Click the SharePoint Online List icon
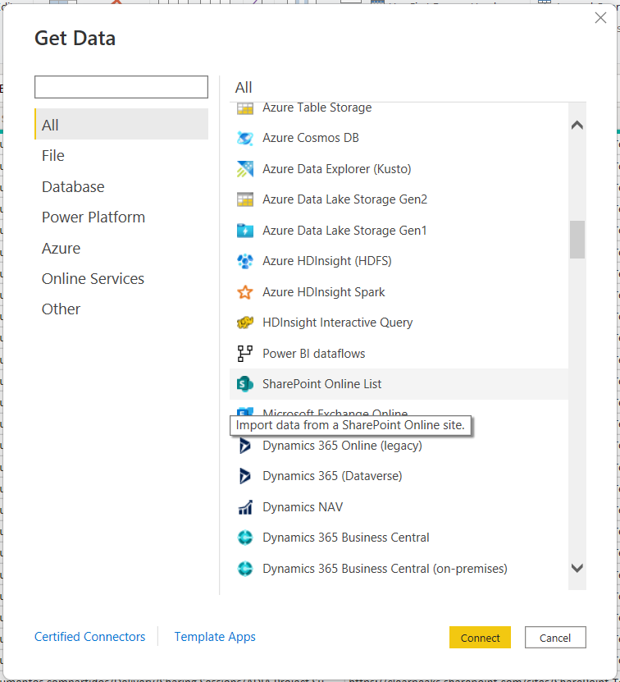 [x=244, y=384]
